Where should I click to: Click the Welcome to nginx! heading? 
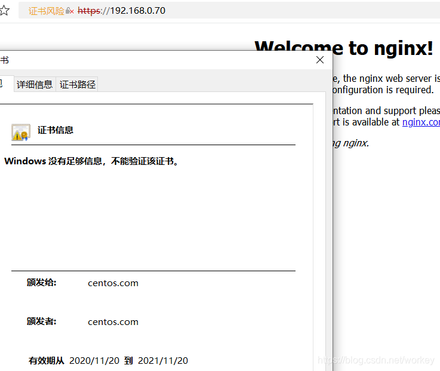[x=344, y=48]
